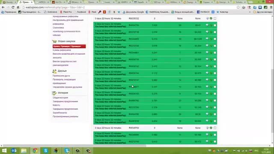
Task: Open the Управляйте своими друзьями link
Action: coord(67,87)
